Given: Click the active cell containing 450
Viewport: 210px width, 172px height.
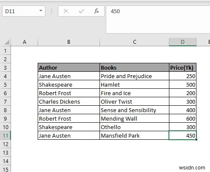Looking at the screenshot, I should click(182, 135).
